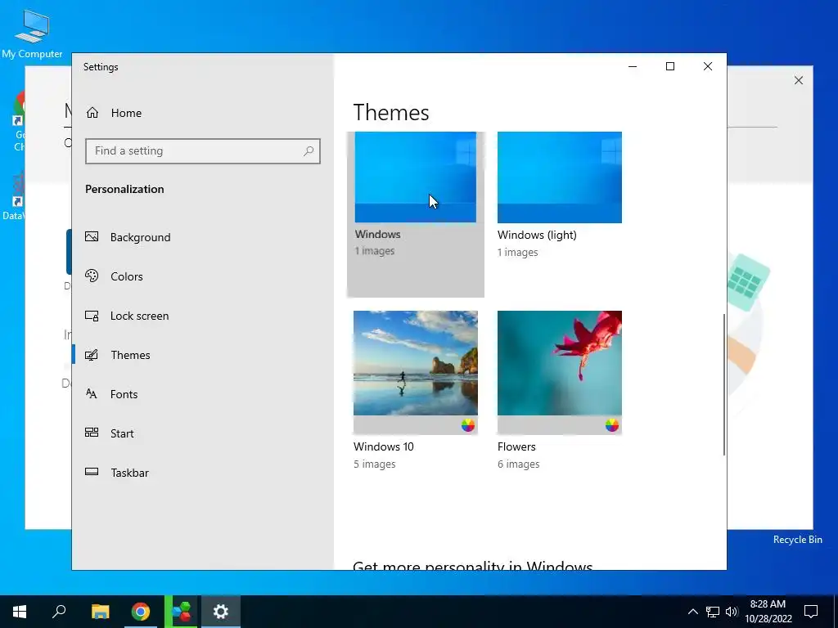Viewport: 838px width, 628px height.
Task: Click the 'Windows (light)' theme label
Action: point(537,235)
